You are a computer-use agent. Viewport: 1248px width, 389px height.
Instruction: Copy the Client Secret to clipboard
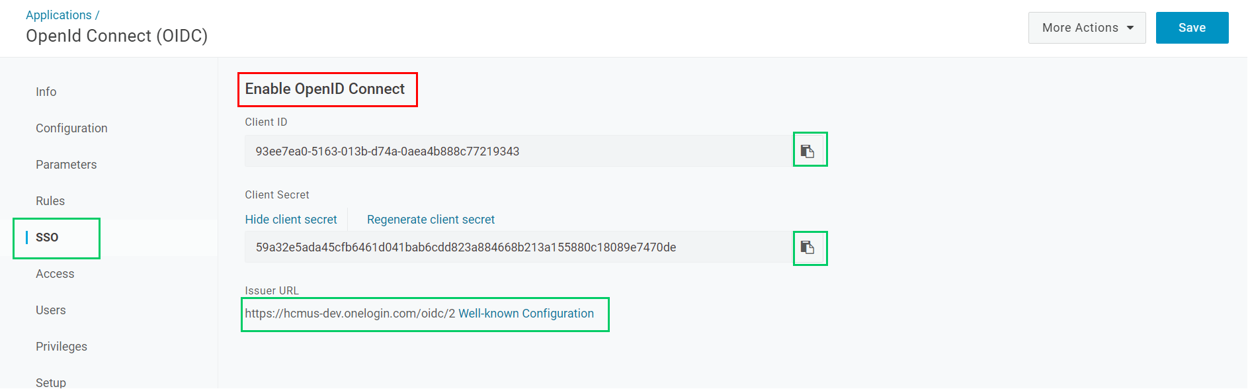808,247
